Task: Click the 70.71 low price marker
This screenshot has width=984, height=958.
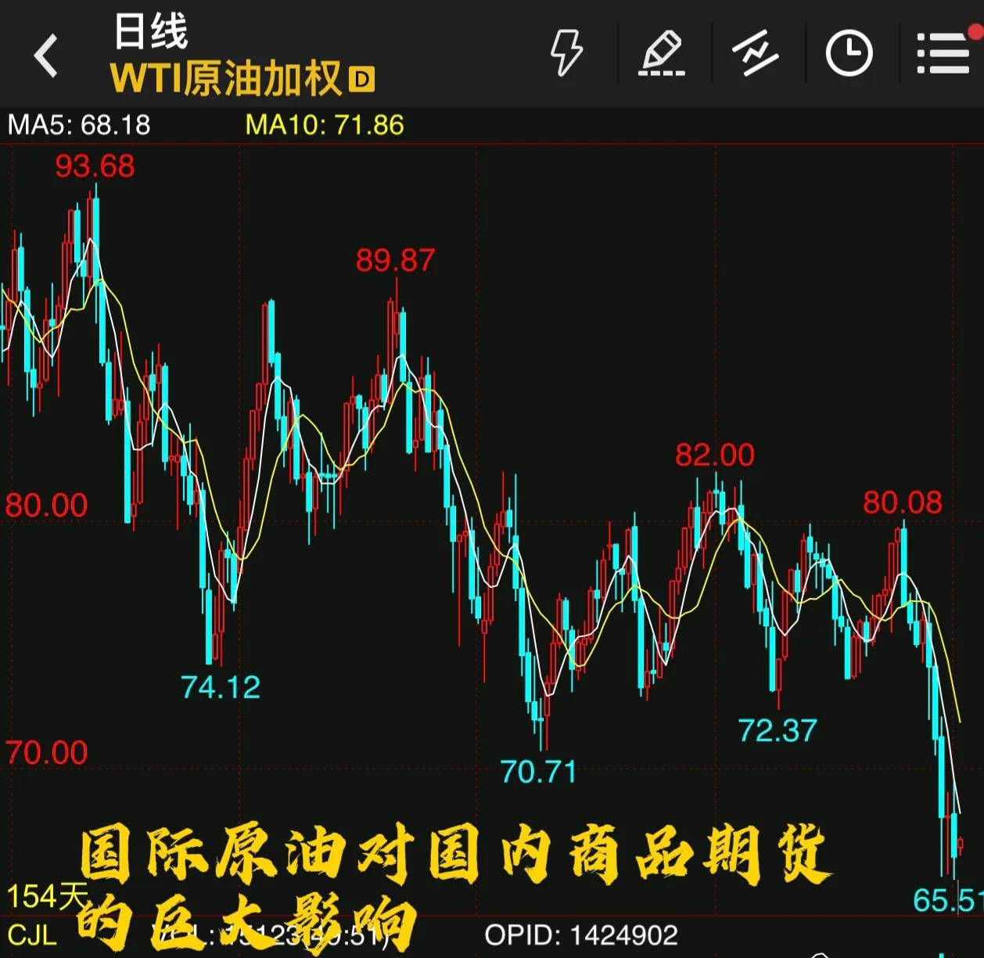Action: (538, 773)
